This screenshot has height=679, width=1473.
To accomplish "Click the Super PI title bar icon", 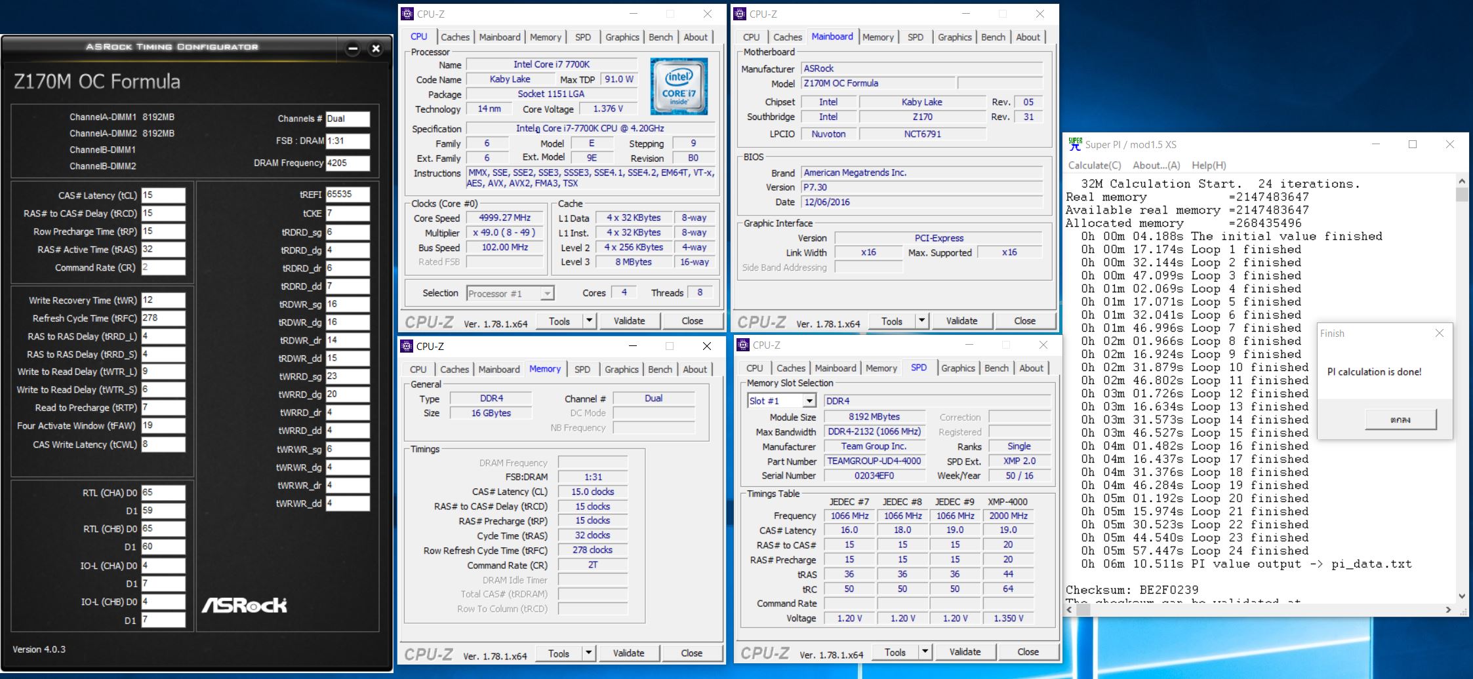I will (x=1075, y=144).
